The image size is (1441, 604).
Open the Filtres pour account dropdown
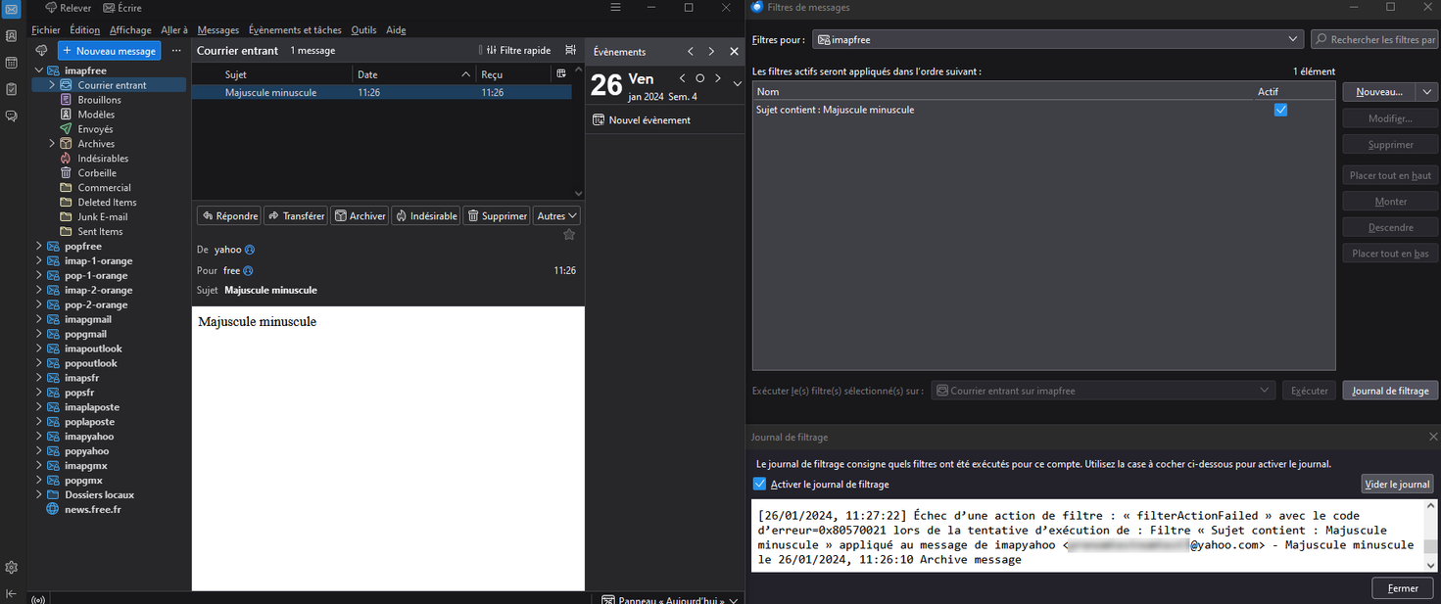click(x=1057, y=40)
